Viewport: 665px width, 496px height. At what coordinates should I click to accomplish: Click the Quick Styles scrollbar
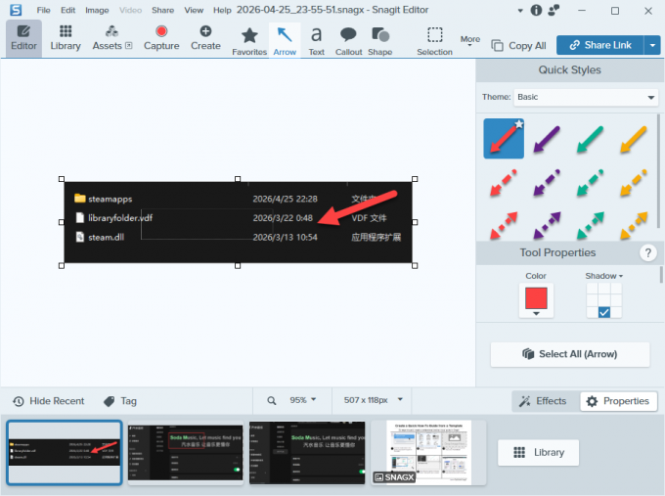[658, 171]
